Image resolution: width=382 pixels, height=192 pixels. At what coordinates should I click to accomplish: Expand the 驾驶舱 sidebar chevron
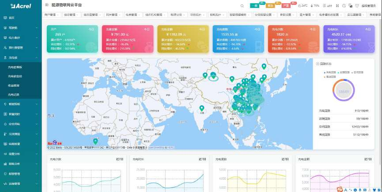(x=37, y=28)
